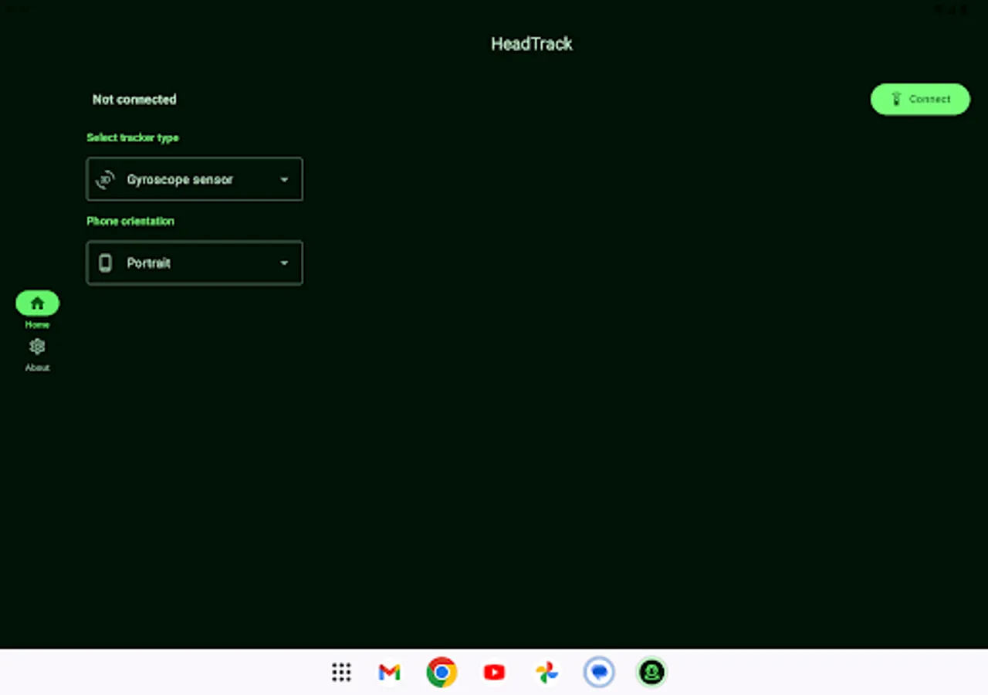Click the phone icon in orientation selector
This screenshot has width=988, height=695.
[x=105, y=263]
